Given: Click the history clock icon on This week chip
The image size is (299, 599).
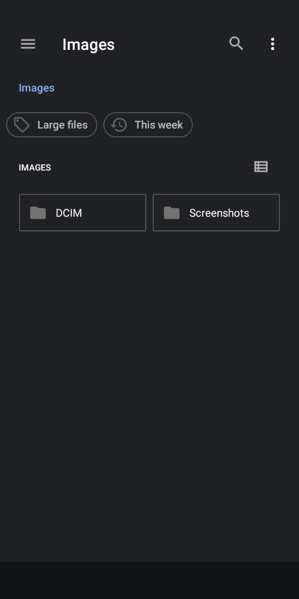Looking at the screenshot, I should pyautogui.click(x=119, y=125).
